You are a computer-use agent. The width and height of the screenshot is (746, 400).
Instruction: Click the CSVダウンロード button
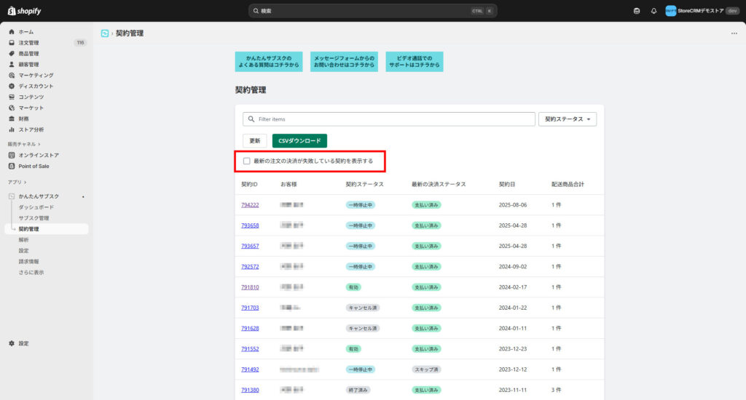pos(299,141)
